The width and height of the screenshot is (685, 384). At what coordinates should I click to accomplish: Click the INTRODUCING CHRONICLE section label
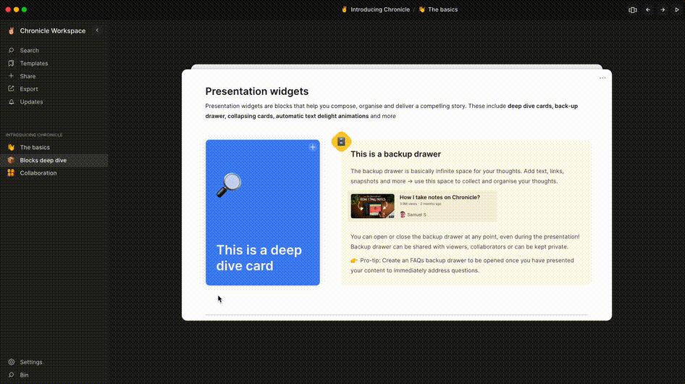pyautogui.click(x=34, y=135)
